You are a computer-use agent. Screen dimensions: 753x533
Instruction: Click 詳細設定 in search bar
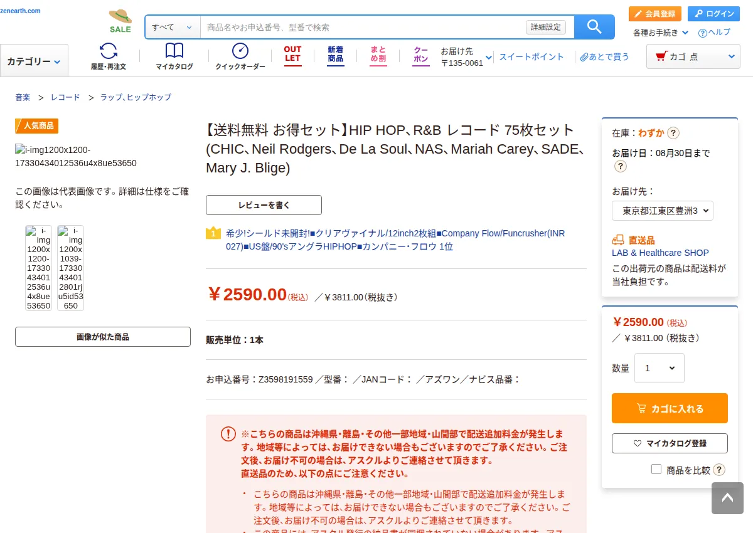[x=546, y=27]
